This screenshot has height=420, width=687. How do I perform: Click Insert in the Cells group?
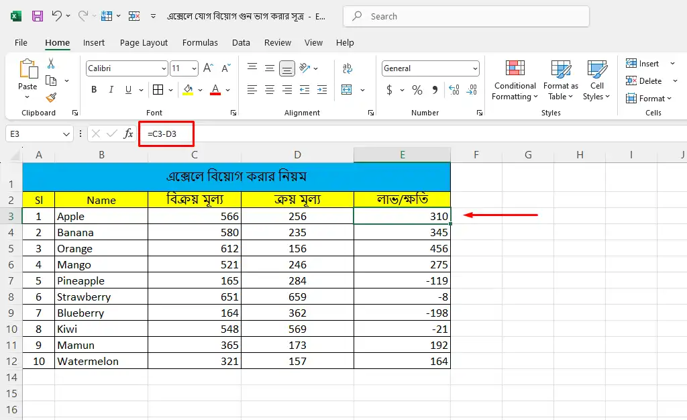point(643,64)
